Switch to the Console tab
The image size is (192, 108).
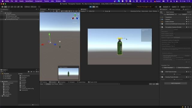(52, 82)
